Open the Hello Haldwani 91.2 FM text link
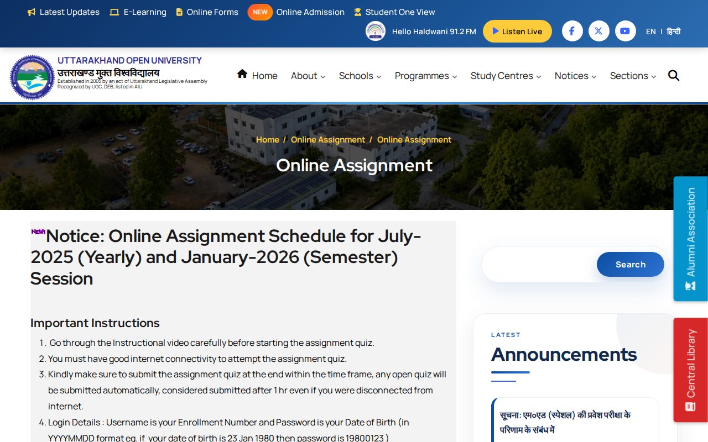This screenshot has width=708, height=442. (x=434, y=31)
